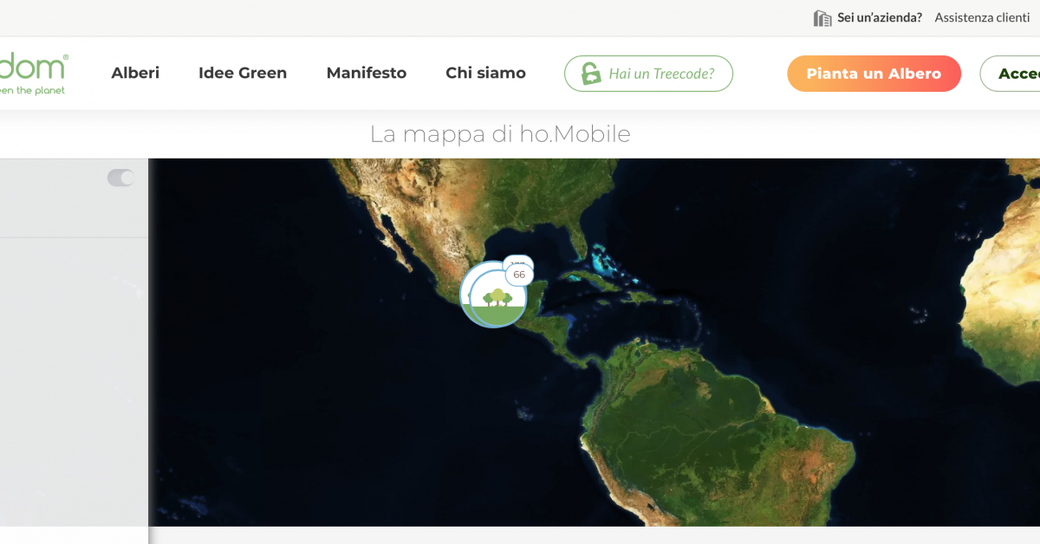Screen dimensions: 1040x544
Task: Click the forest marker with three trees
Action: click(x=497, y=297)
